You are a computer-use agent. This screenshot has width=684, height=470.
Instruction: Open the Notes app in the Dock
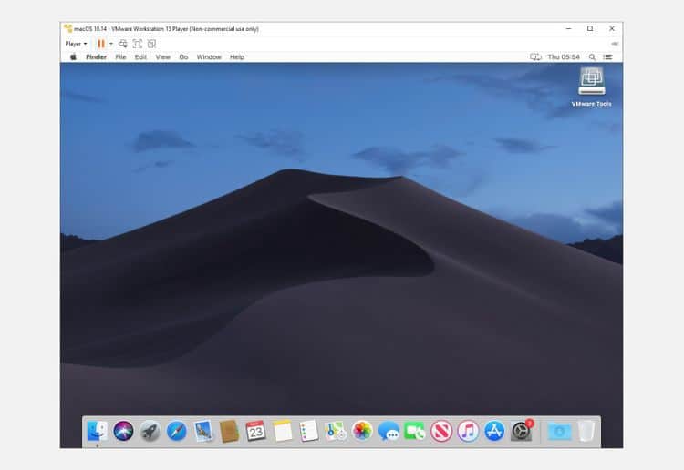click(x=282, y=431)
